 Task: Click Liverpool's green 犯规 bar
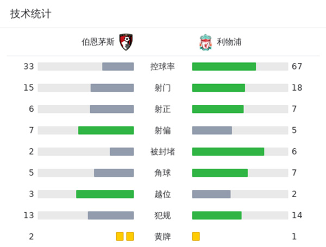[217, 216]
